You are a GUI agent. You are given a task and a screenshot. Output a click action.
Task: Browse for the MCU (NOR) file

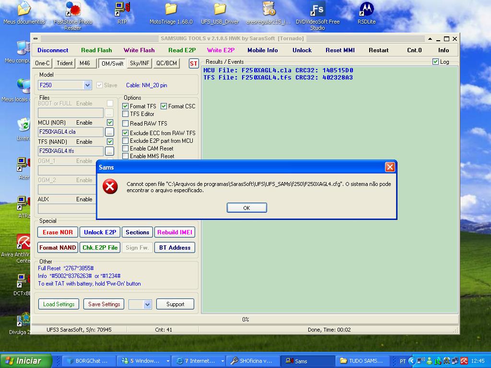click(109, 132)
